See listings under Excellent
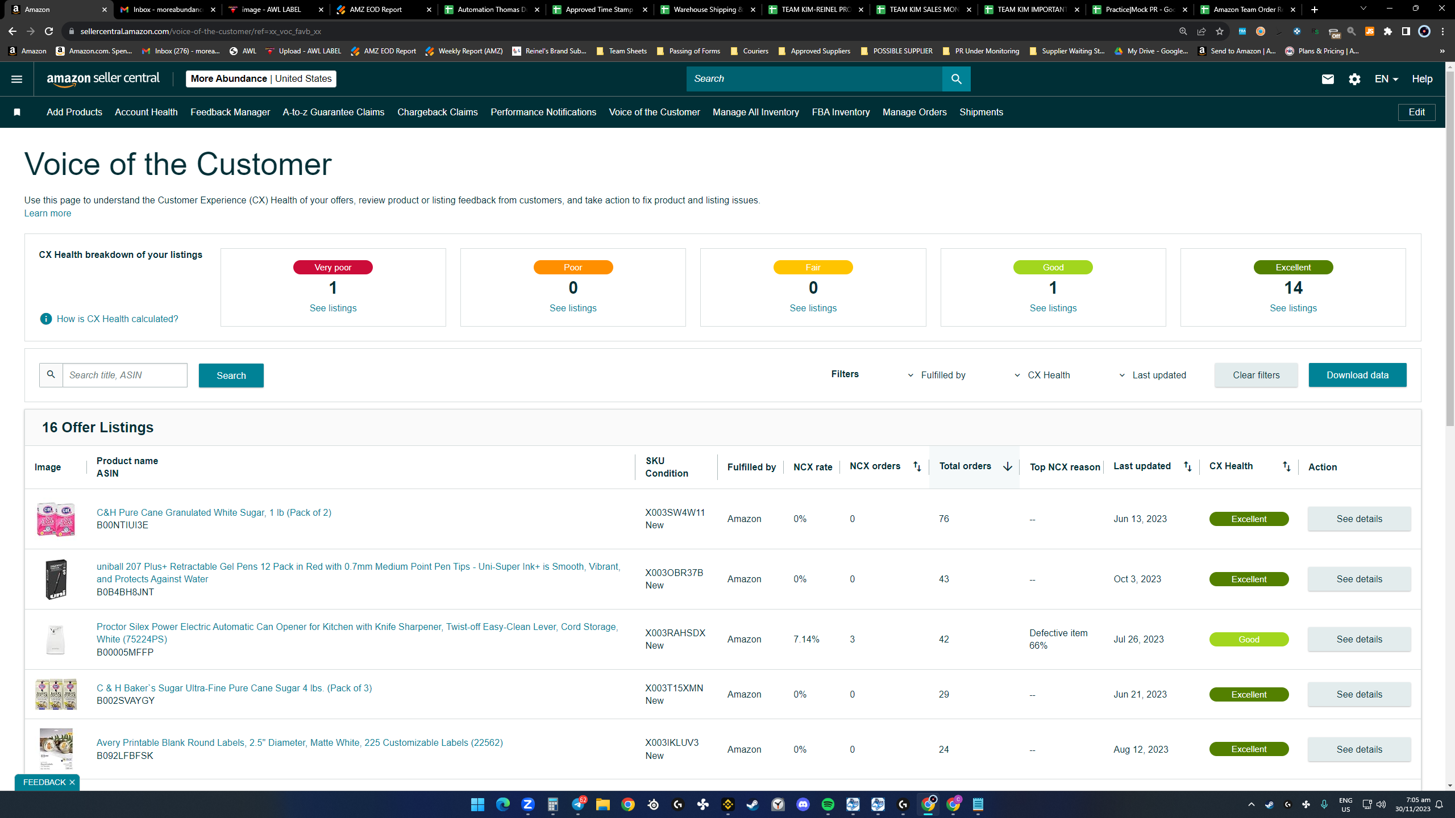Viewport: 1455px width, 818px height. pos(1293,308)
